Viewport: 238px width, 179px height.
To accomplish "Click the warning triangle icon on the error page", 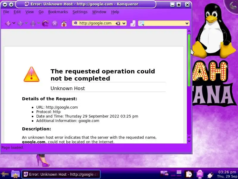I will click(x=32, y=74).
